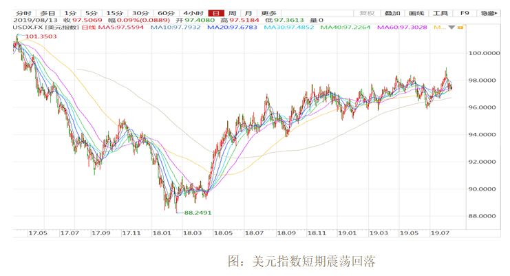
Task: Choose the 1分 one-minute period
Action: 70,13
